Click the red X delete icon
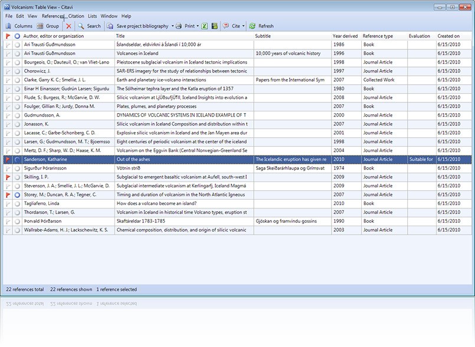This screenshot has height=347, width=475. tap(68, 26)
